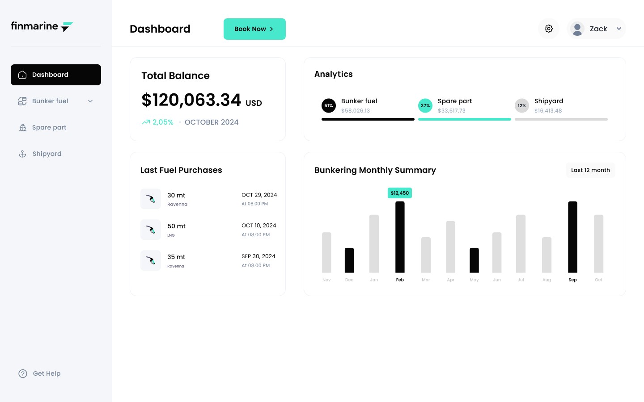Select the Jan bar in the chart
This screenshot has height=402, width=644.
point(374,244)
